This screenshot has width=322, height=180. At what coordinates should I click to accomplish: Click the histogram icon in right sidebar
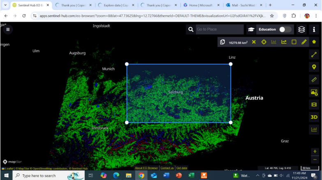click(x=314, y=130)
